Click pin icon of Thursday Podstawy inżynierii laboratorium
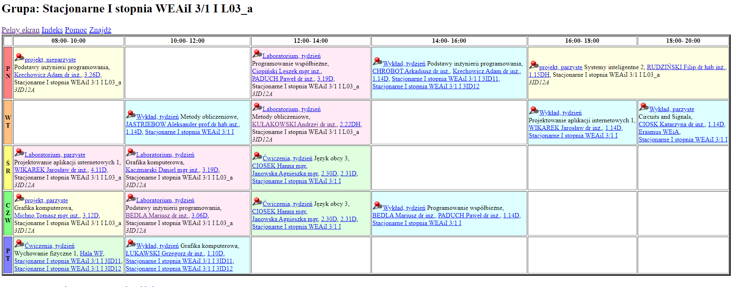734x287 pixels. click(x=131, y=198)
